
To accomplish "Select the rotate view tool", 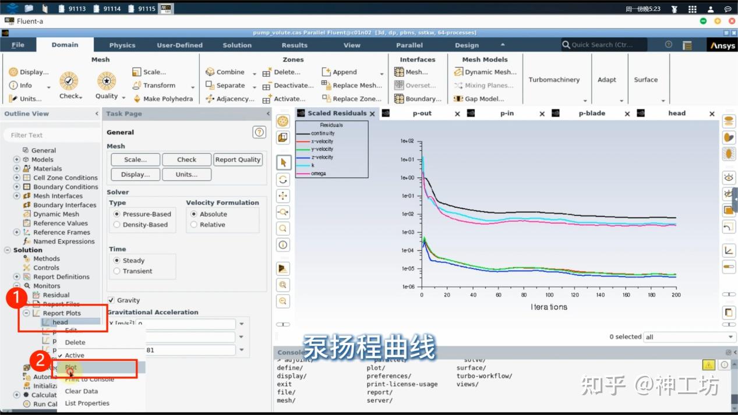I will [283, 179].
